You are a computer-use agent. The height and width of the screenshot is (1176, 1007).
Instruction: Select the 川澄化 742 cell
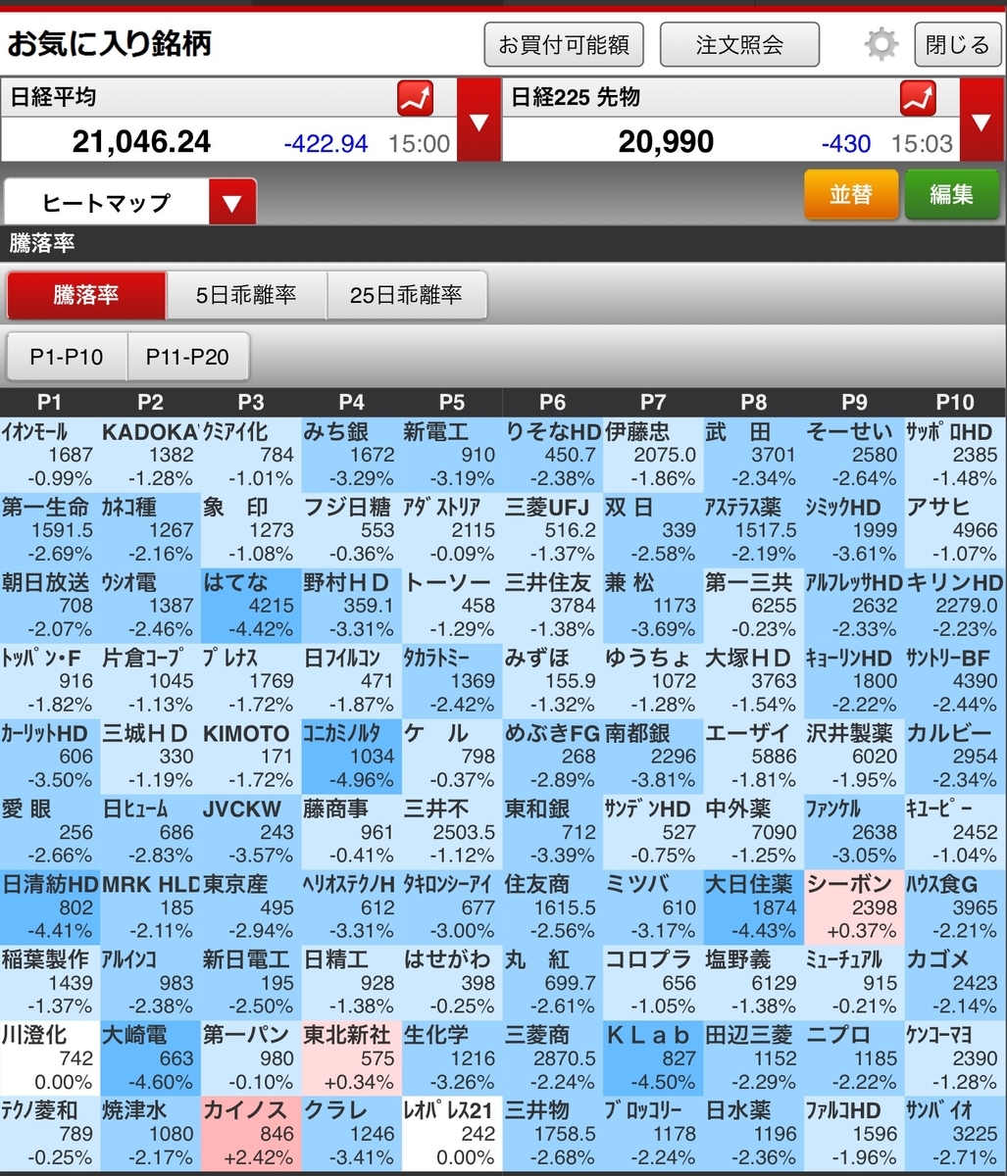pyautogui.click(x=50, y=1058)
